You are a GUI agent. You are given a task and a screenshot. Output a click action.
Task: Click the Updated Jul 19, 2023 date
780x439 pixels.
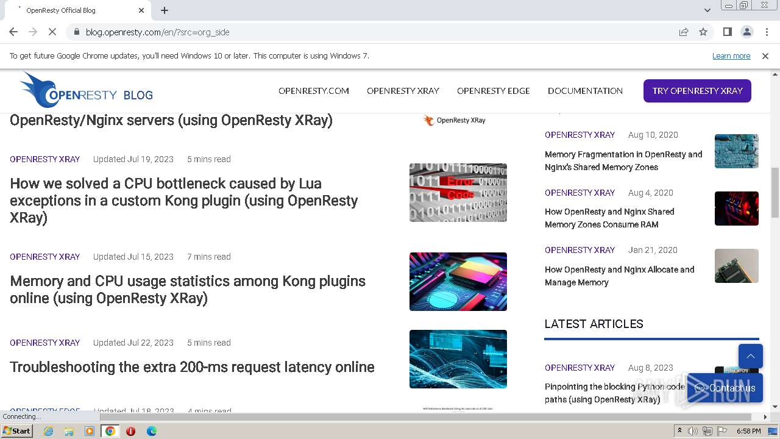[133, 159]
